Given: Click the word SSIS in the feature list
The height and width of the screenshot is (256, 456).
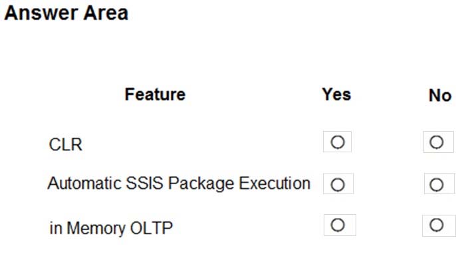Looking at the screenshot, I should click(144, 184).
